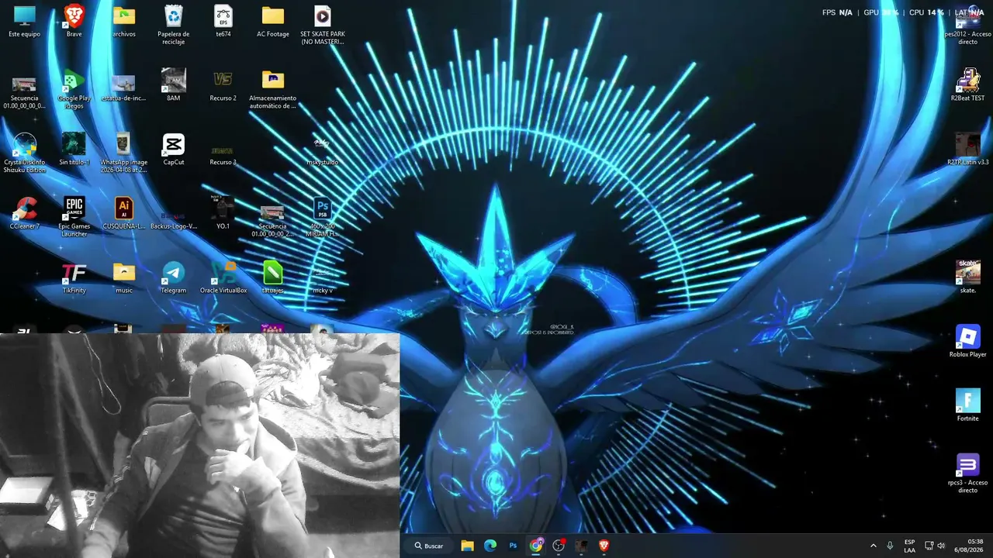Open File Explorer from the taskbar
The image size is (993, 558).
467,546
